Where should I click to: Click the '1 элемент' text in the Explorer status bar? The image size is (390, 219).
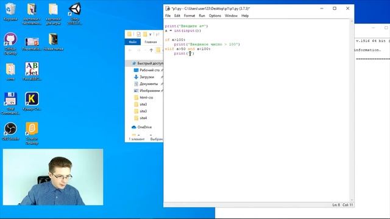pyautogui.click(x=136, y=139)
